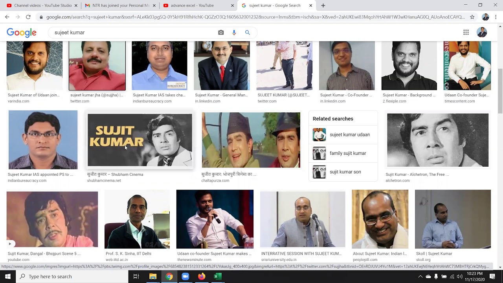The width and height of the screenshot is (503, 283).
Task: Click the address bar URL
Action: pos(255,17)
